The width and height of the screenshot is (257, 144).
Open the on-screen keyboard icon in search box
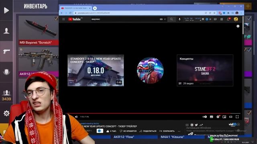pos(161,19)
